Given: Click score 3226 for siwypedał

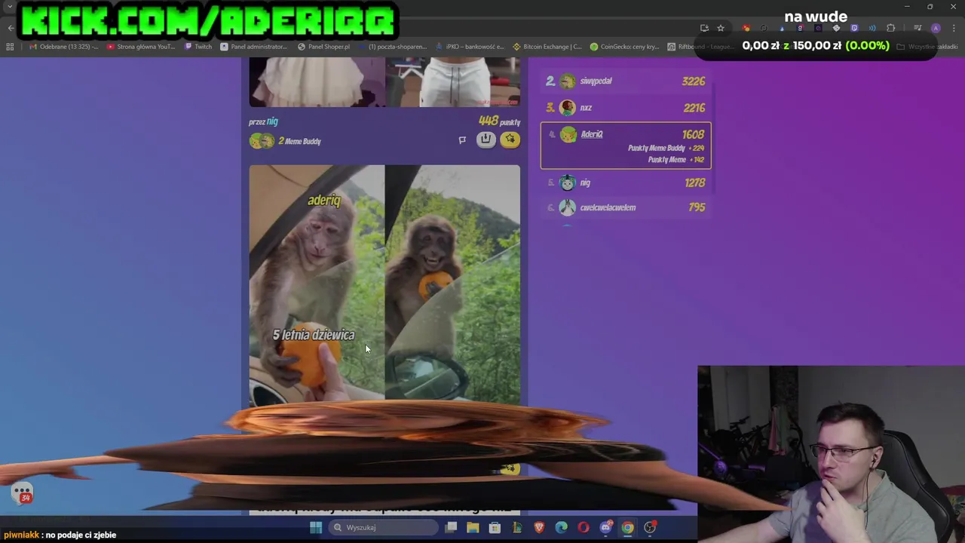Looking at the screenshot, I should tap(694, 81).
